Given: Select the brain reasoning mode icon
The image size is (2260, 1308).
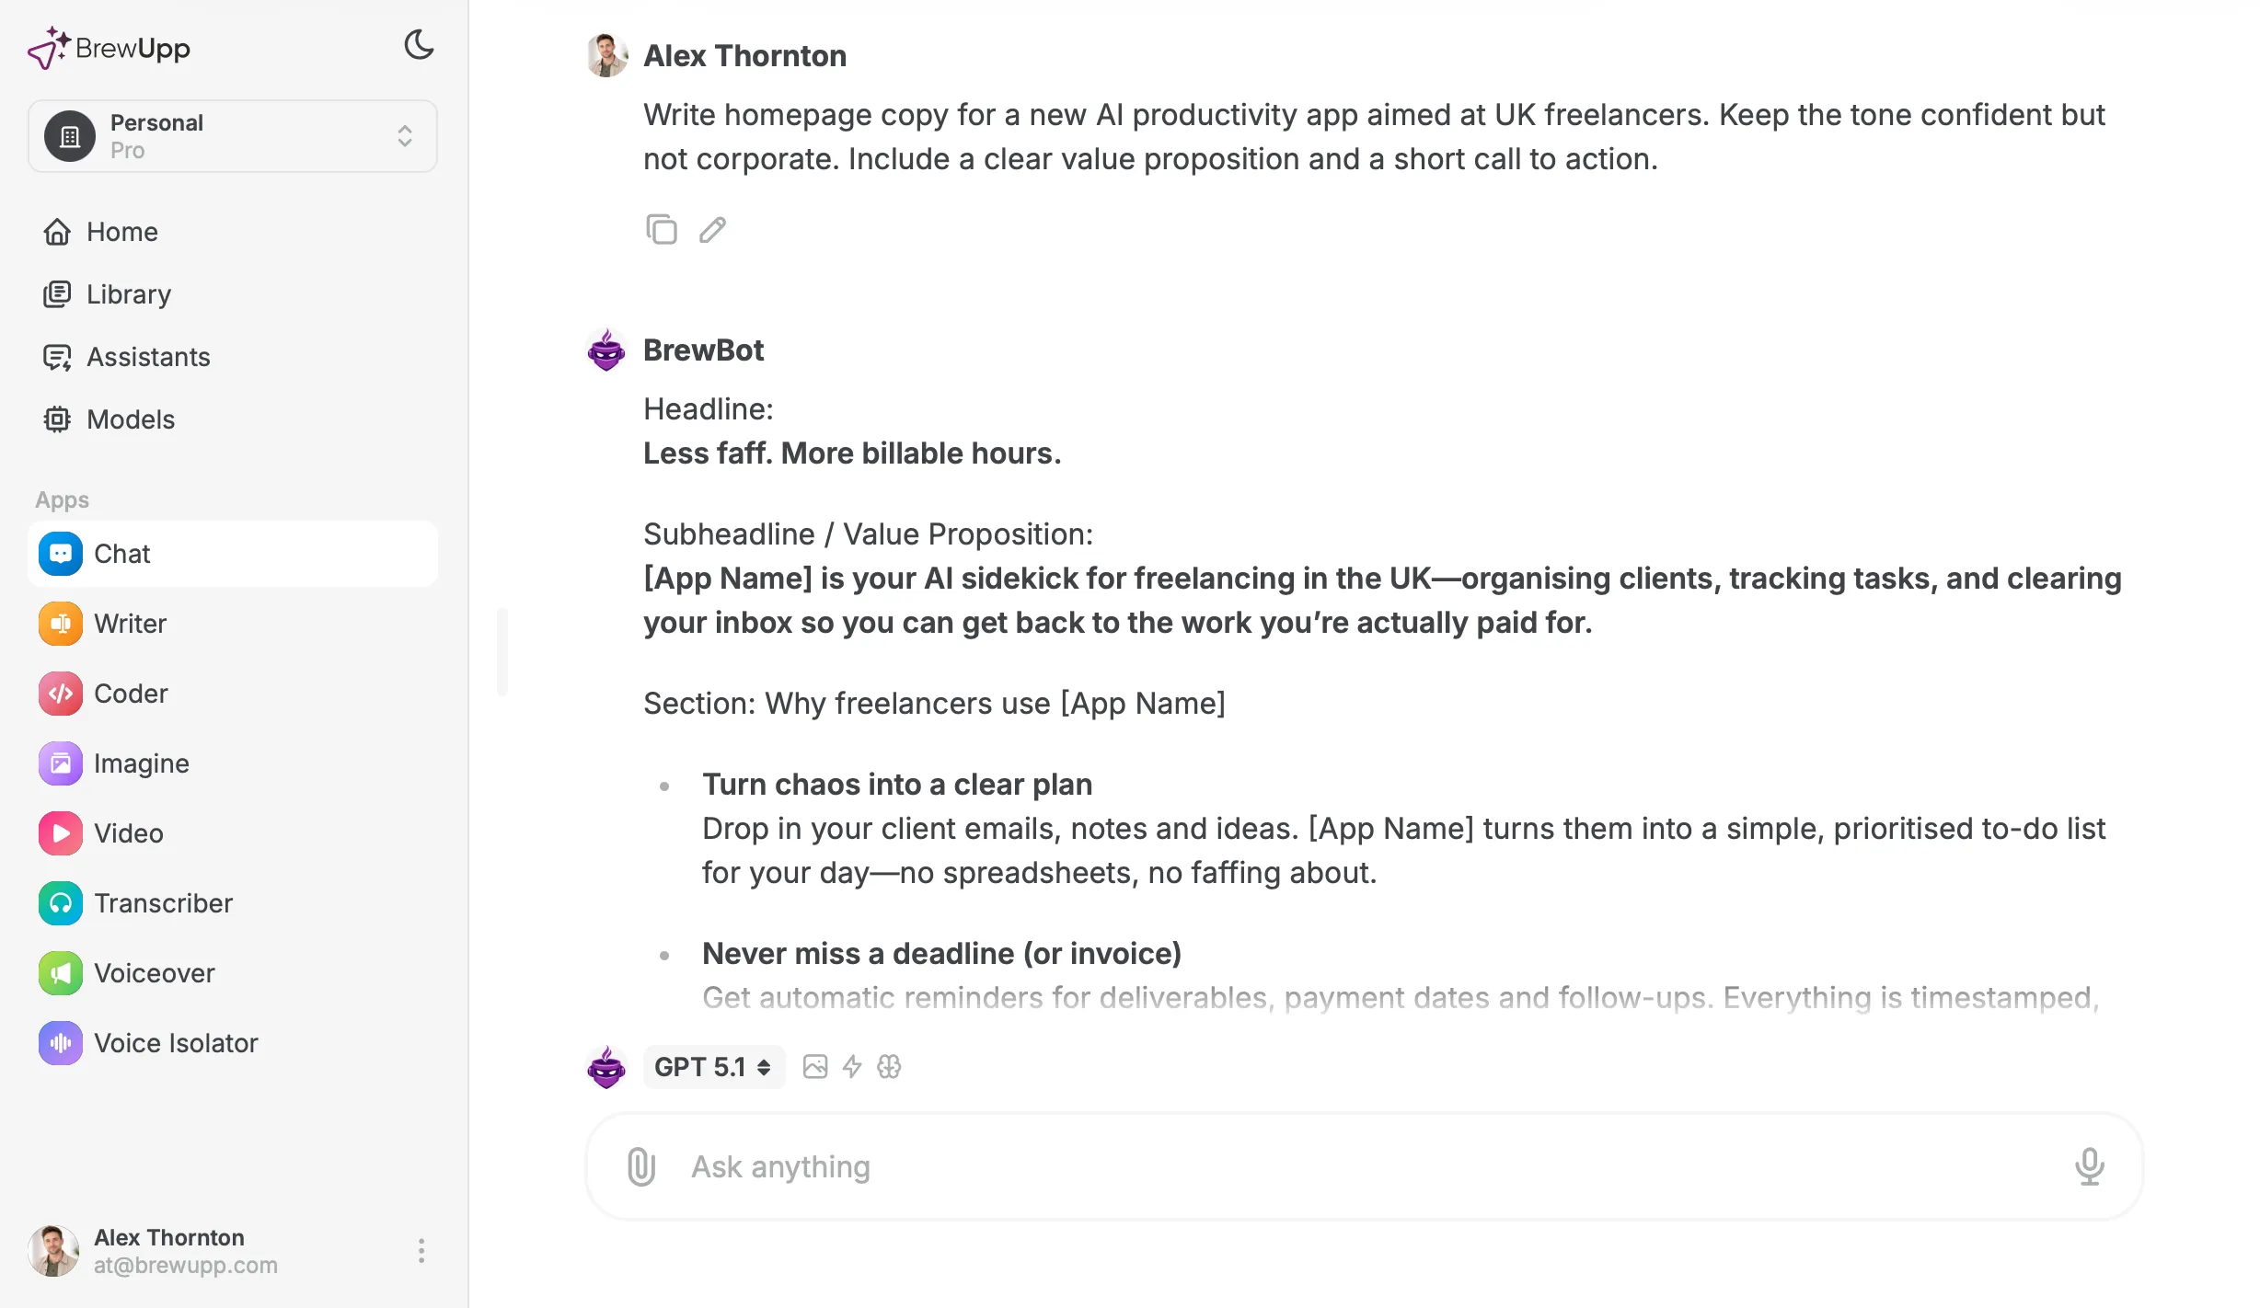Looking at the screenshot, I should pyautogui.click(x=889, y=1066).
